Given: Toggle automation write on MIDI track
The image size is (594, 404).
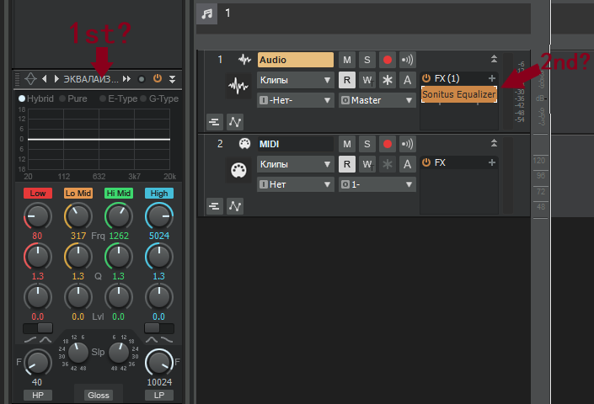Looking at the screenshot, I should (x=367, y=164).
